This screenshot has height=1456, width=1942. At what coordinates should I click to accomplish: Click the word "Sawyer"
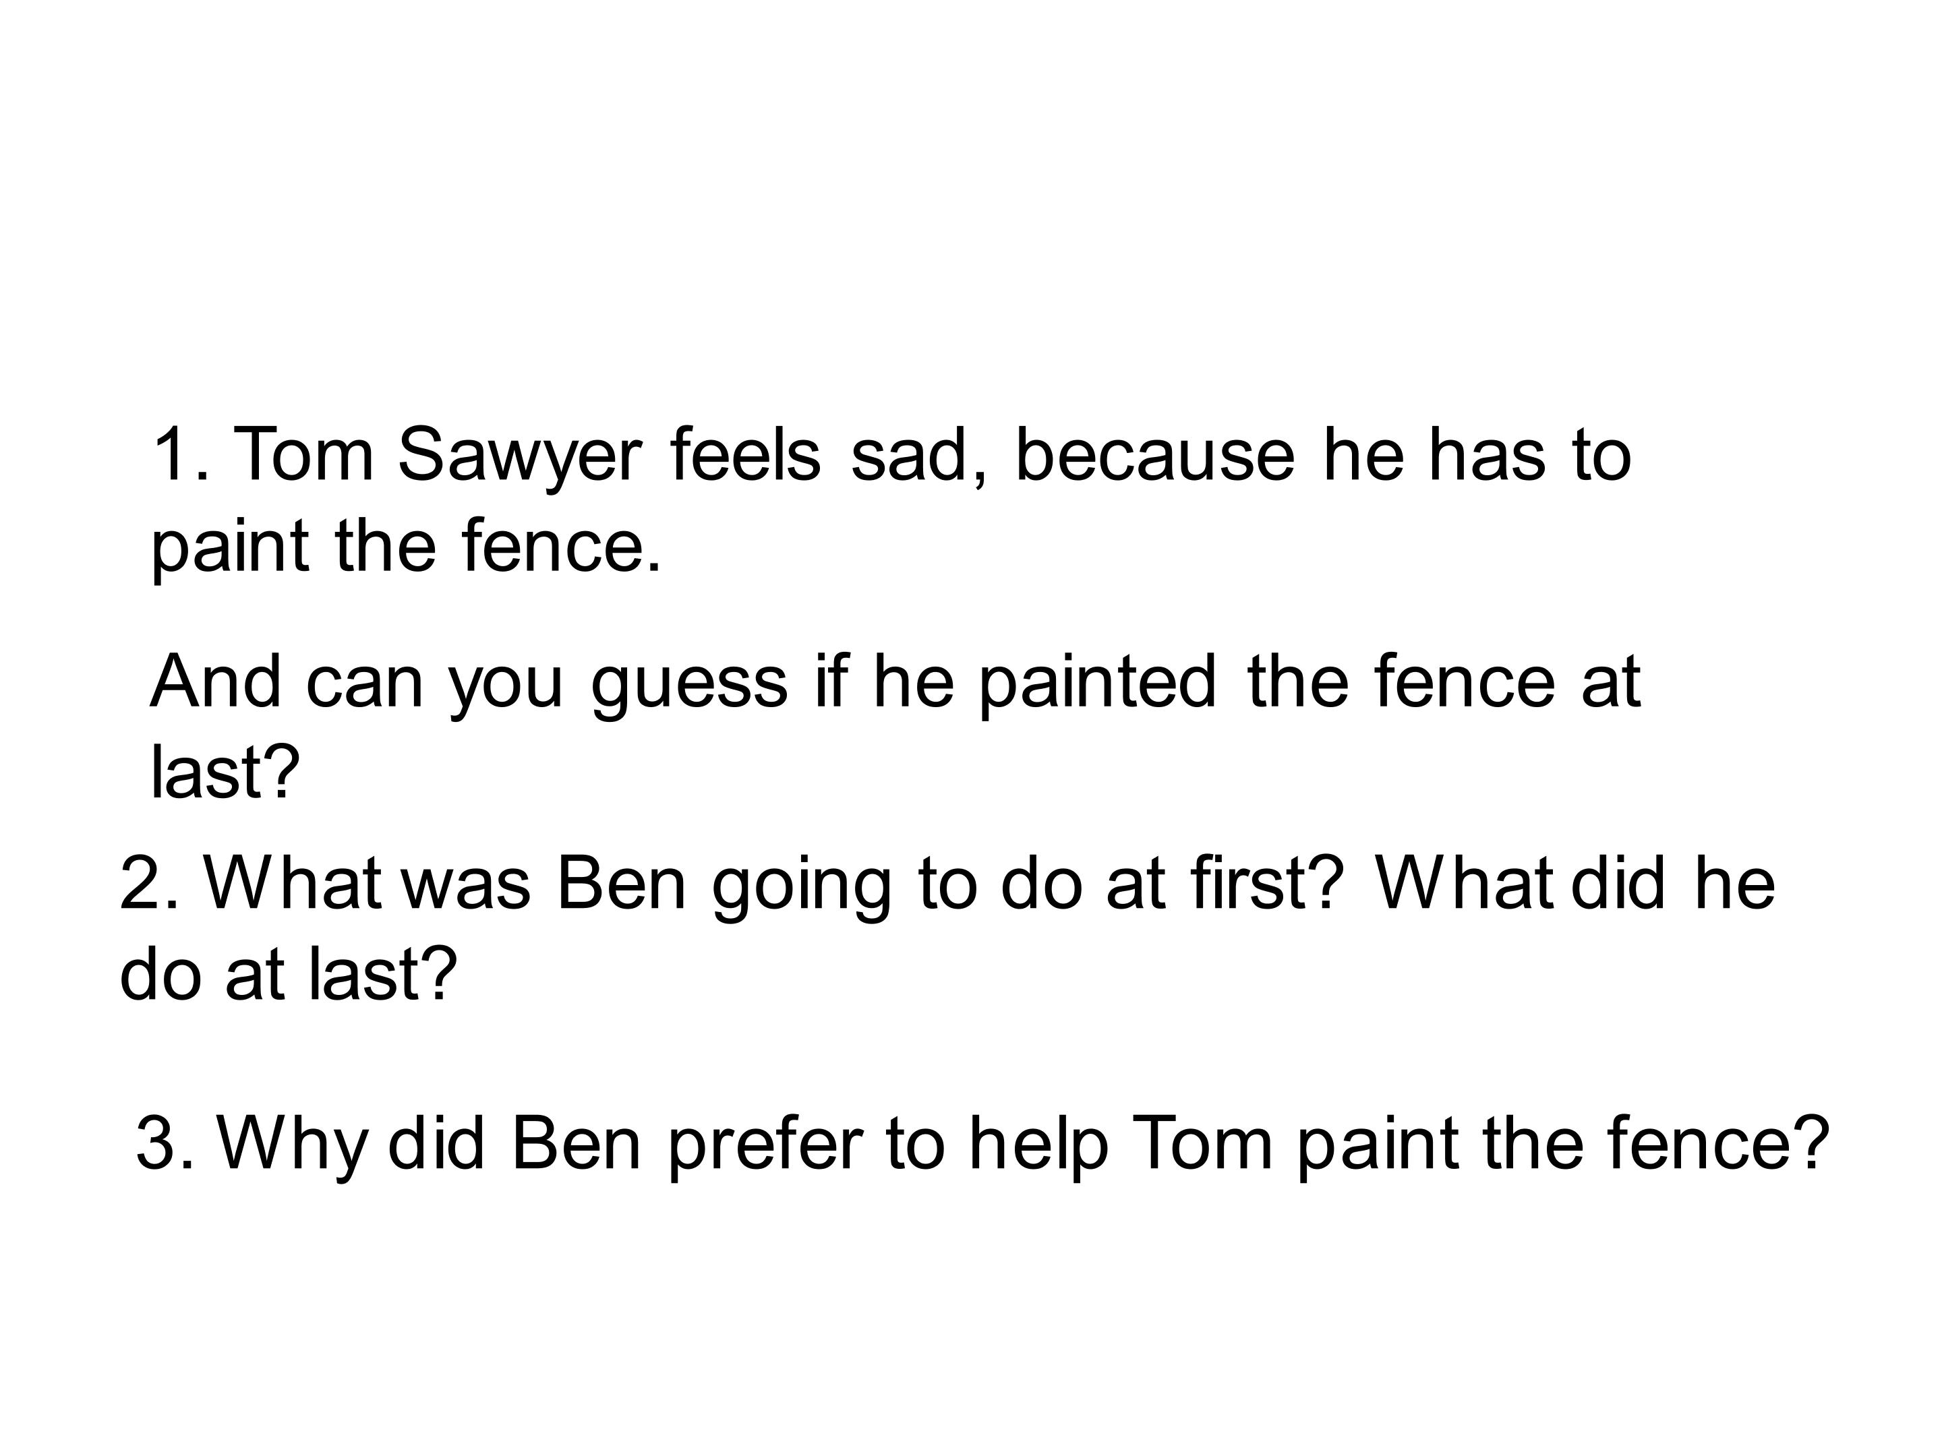[519, 456]
